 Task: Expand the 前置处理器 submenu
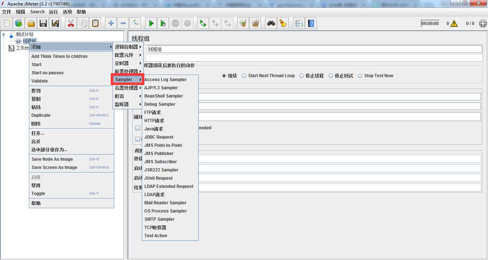click(128, 71)
